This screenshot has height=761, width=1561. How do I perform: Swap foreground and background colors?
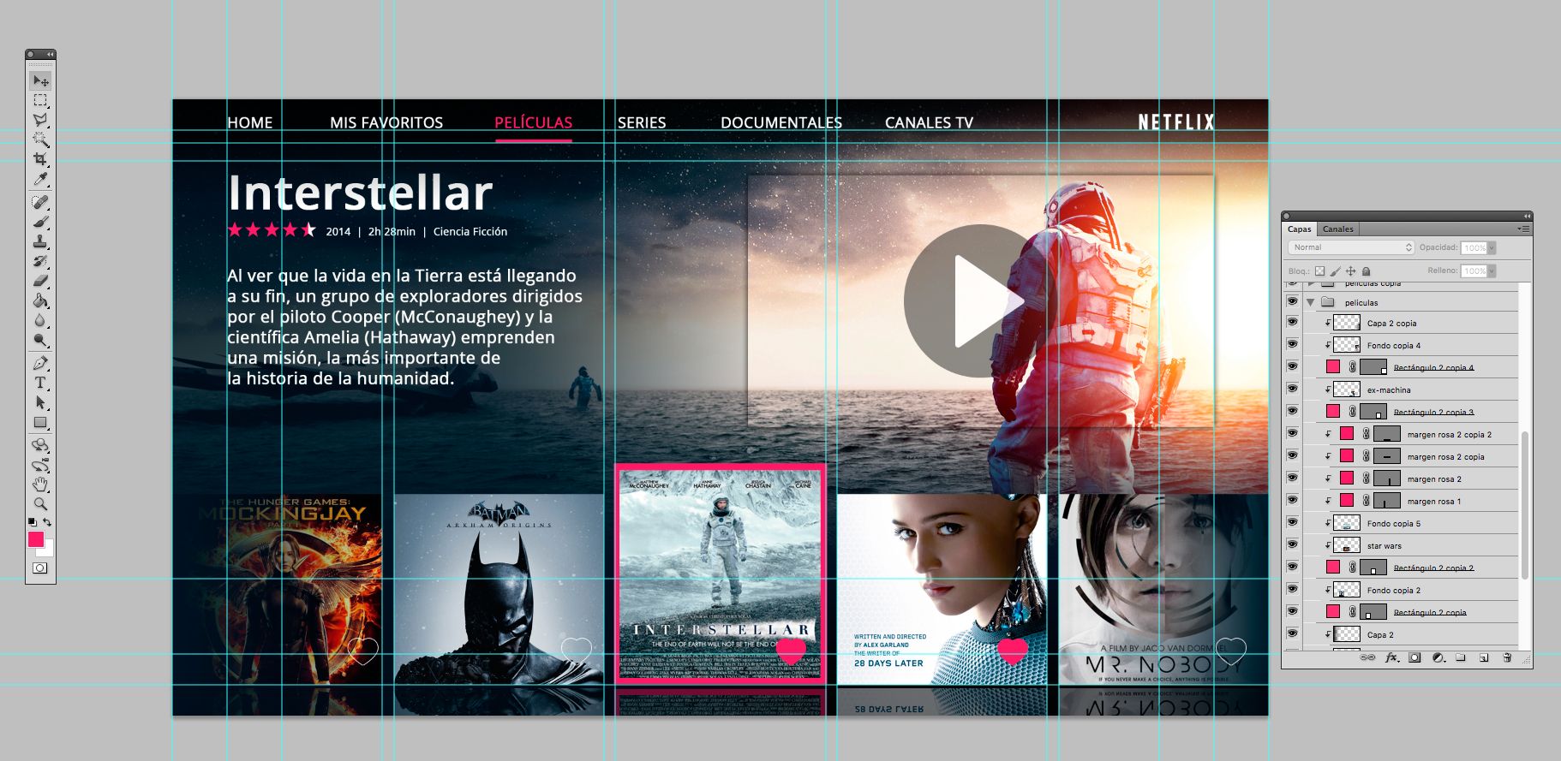(x=48, y=521)
